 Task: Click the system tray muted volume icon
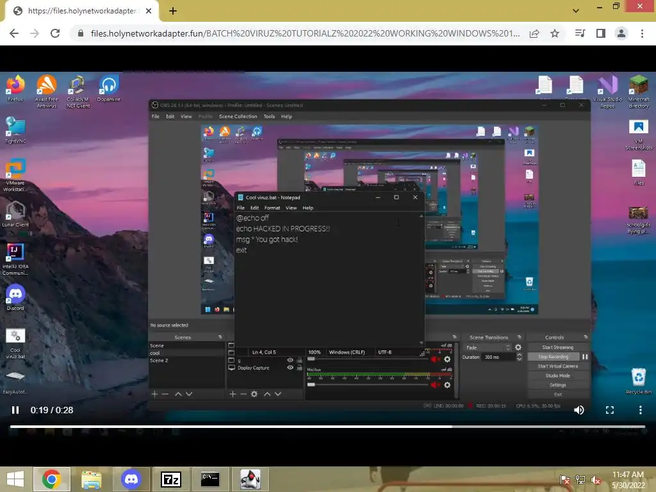pos(596,480)
